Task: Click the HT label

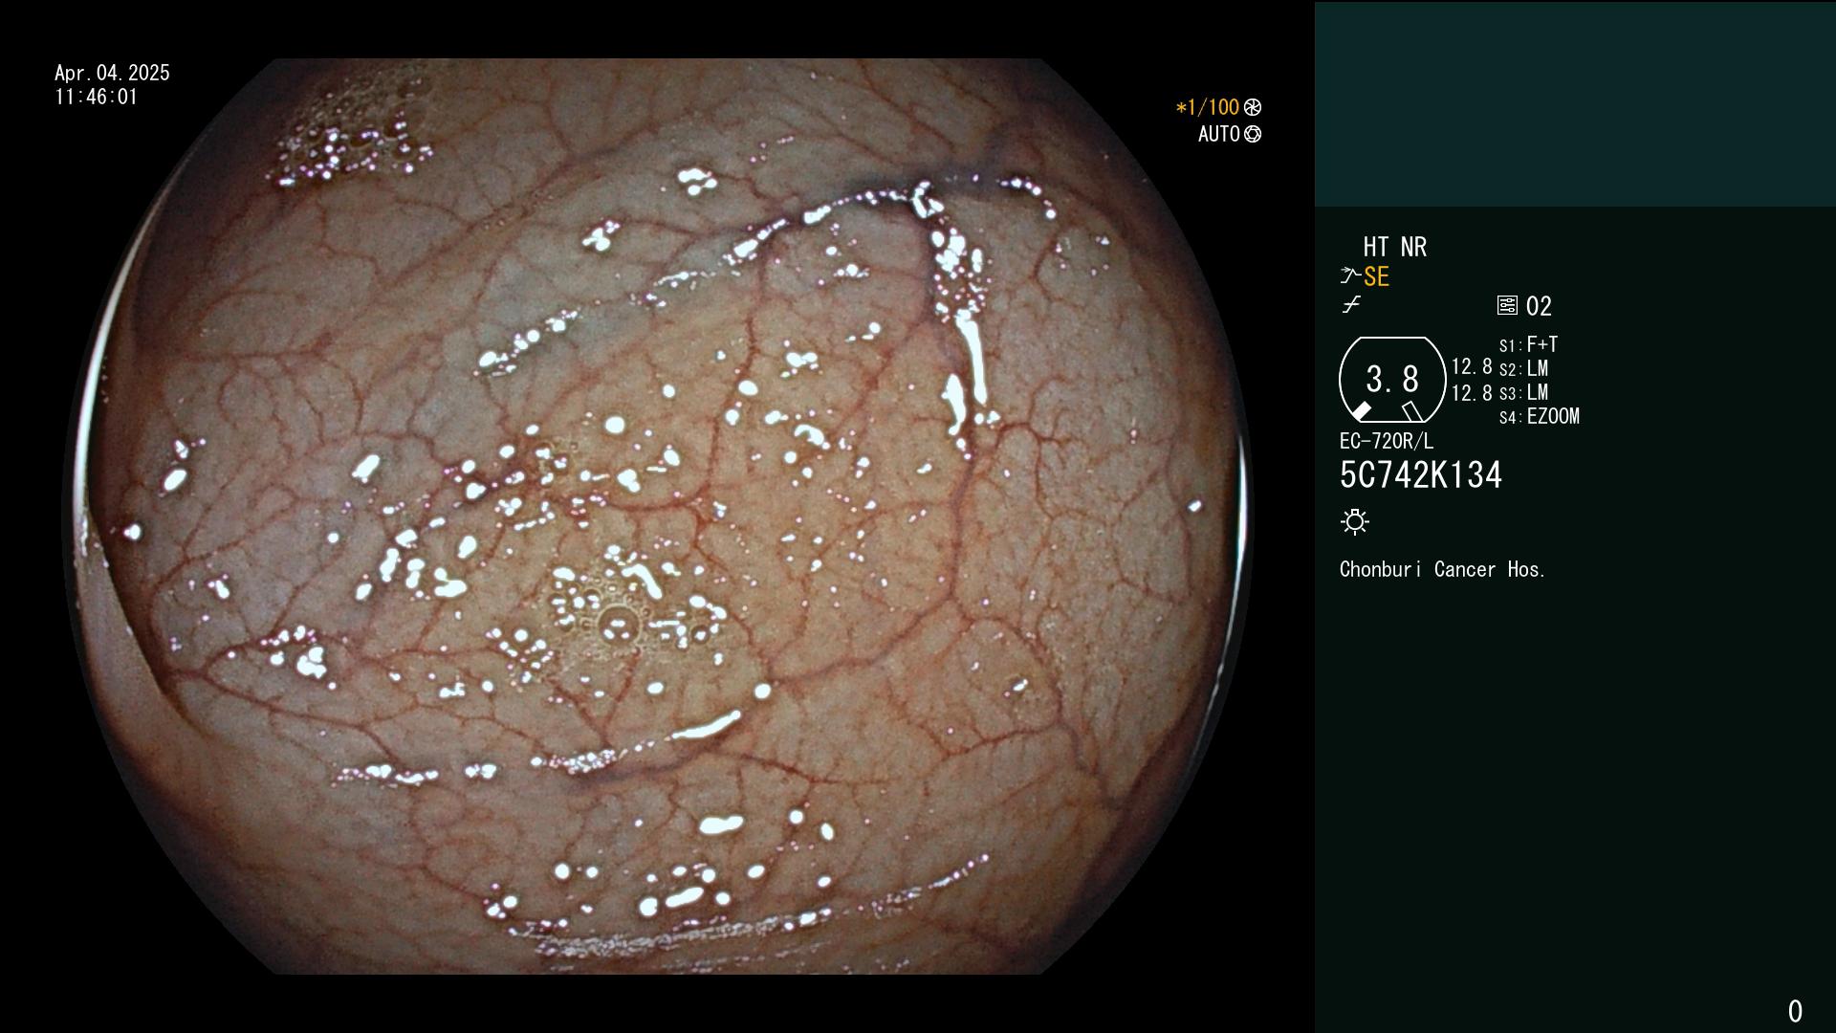Action: coord(1376,247)
